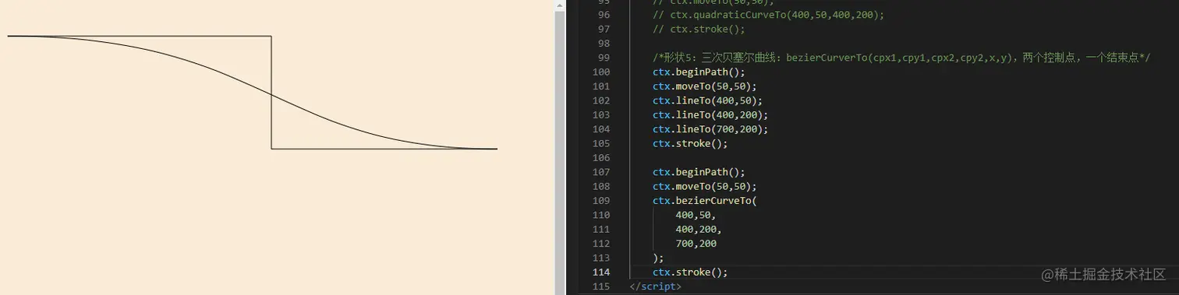The height and width of the screenshot is (295, 1179).
Task: Click the 700,200 end point argument
Action: tap(696, 244)
